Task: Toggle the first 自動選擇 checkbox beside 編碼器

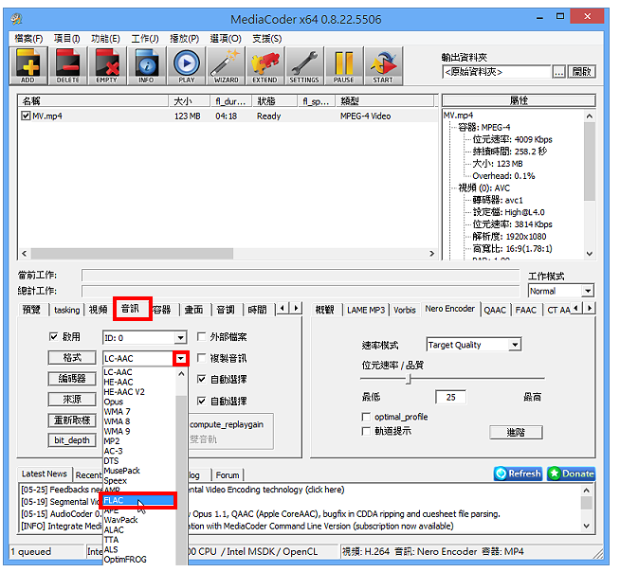Action: pos(202,379)
